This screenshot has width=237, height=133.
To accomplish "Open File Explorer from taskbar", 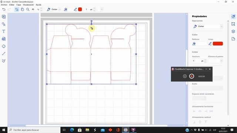I will tap(87, 130).
